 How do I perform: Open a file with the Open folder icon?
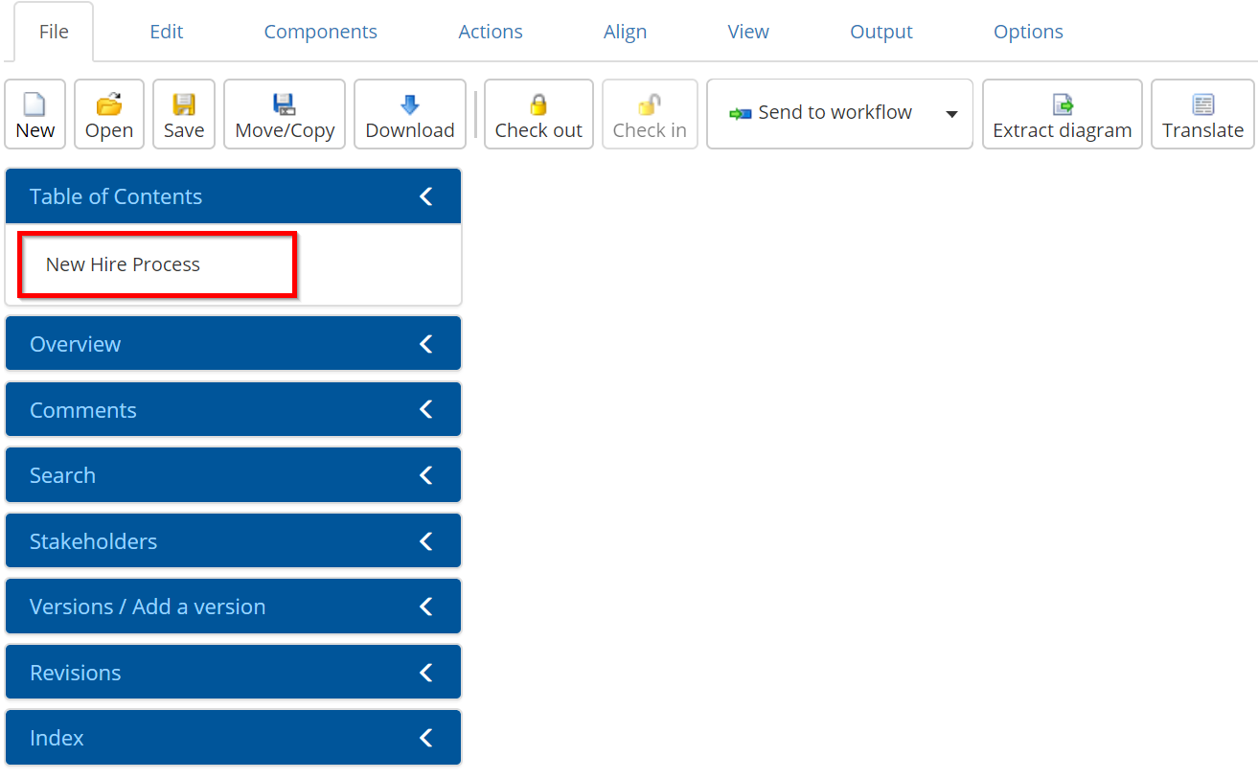pyautogui.click(x=109, y=104)
